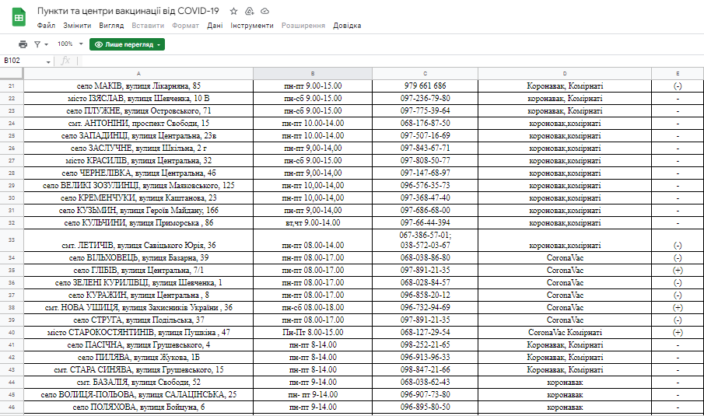
Task: Click phone number 096-732-94-69 cell
Action: (425, 308)
